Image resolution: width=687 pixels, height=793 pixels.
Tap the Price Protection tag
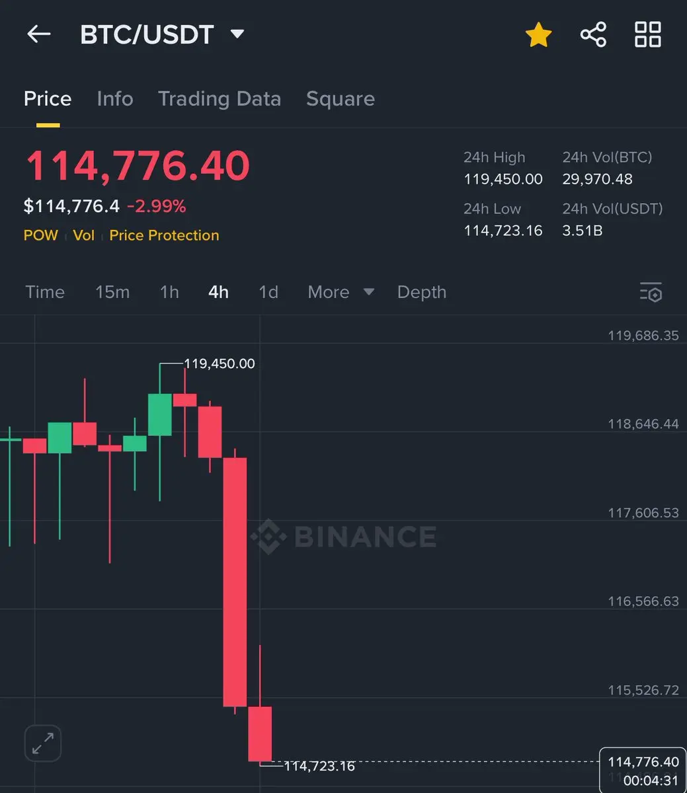coord(164,235)
